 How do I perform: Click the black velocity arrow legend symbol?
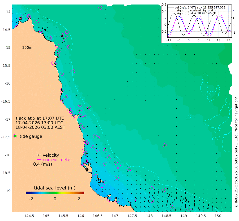39,155
